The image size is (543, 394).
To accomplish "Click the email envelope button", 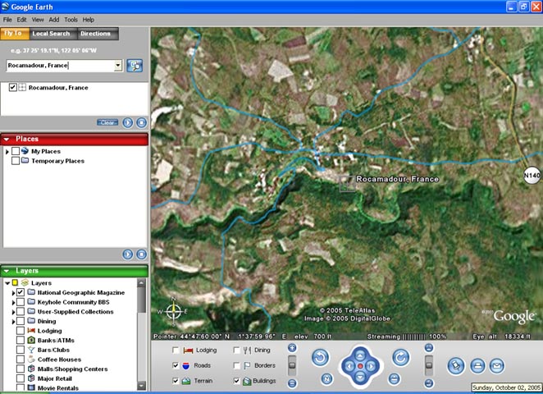I will point(496,366).
